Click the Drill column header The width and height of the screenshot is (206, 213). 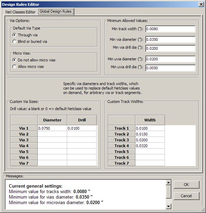82,120
